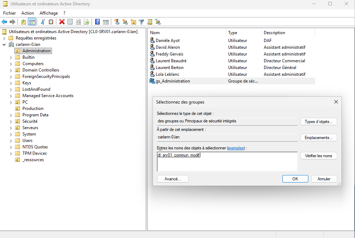Open the Fichier menu

coord(10,13)
